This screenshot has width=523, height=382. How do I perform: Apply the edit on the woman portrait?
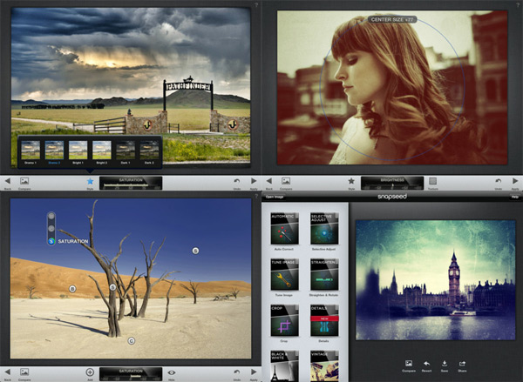click(515, 181)
